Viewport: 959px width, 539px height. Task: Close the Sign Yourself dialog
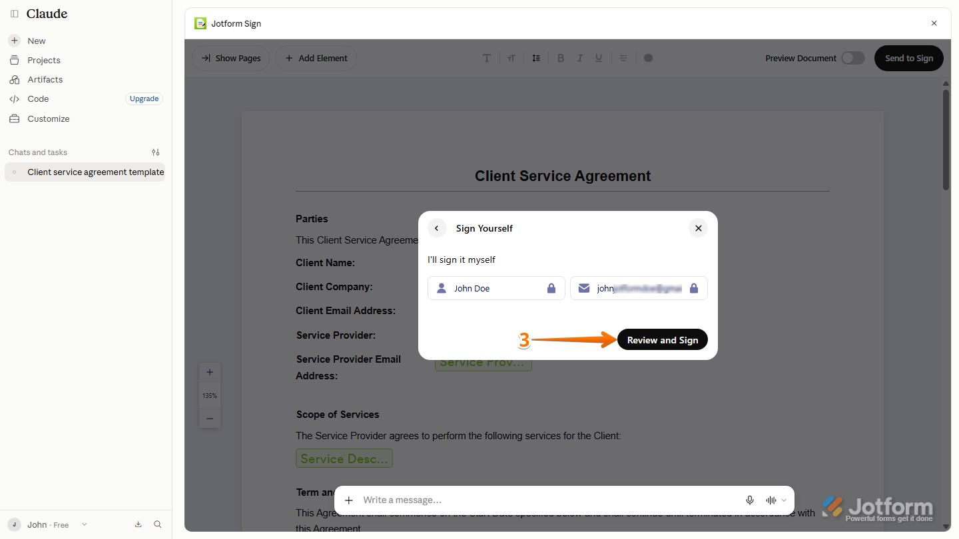[698, 228]
